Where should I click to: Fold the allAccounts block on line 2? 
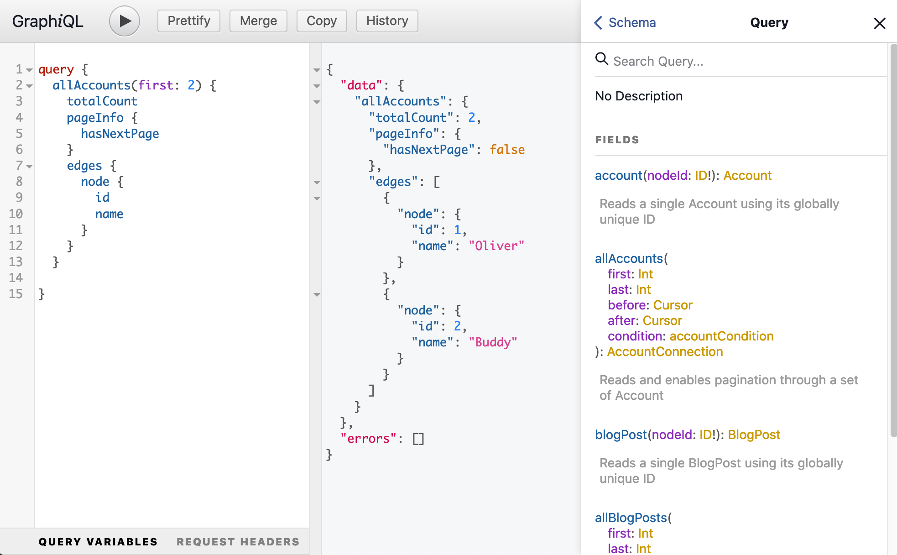click(30, 86)
